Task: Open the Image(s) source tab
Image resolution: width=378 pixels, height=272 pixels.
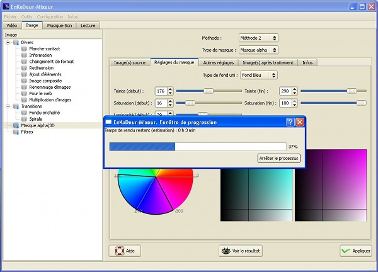Action: tap(130, 62)
